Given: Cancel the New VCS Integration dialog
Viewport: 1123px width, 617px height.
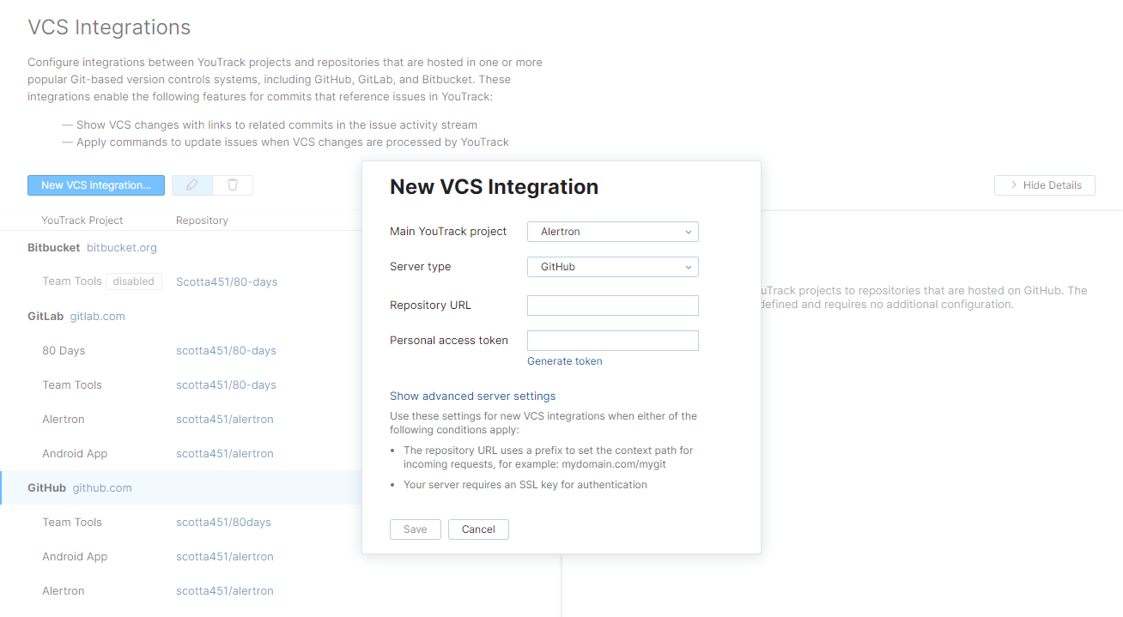Looking at the screenshot, I should 478,529.
